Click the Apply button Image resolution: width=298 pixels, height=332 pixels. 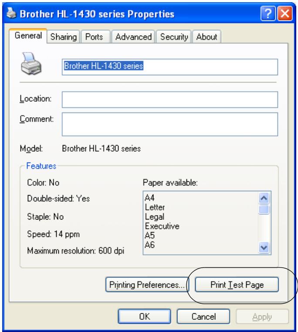click(x=262, y=316)
